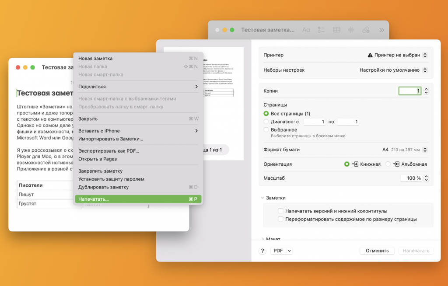Enable Напечатать верхний и нижний колонтитулы checkbox
Screen dimensions: 448x286
281,211
